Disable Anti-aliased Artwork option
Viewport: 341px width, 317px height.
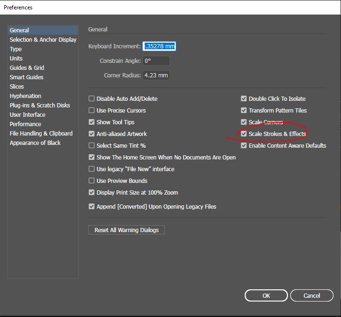point(92,134)
